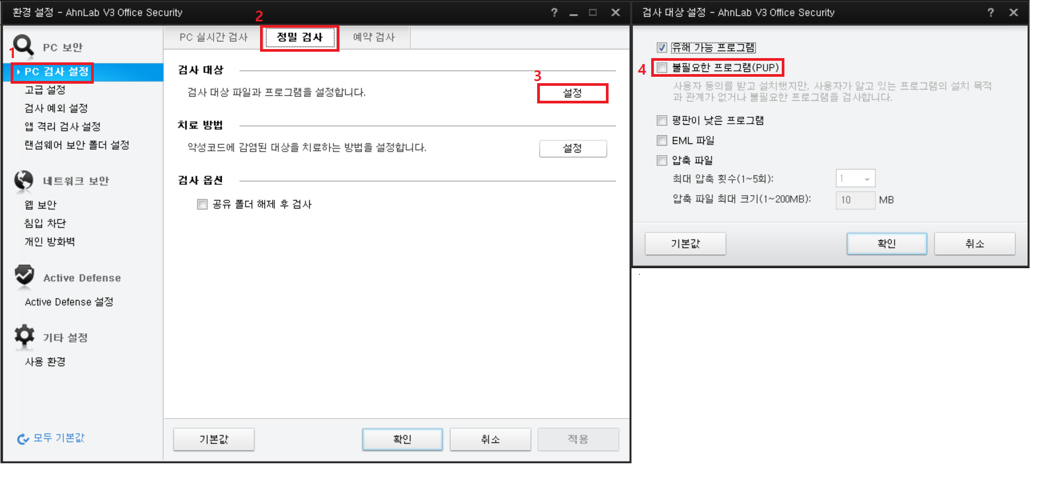This screenshot has height=483, width=1037.
Task: Click 기본값 in the 환경 설정 window
Action: coord(214,439)
